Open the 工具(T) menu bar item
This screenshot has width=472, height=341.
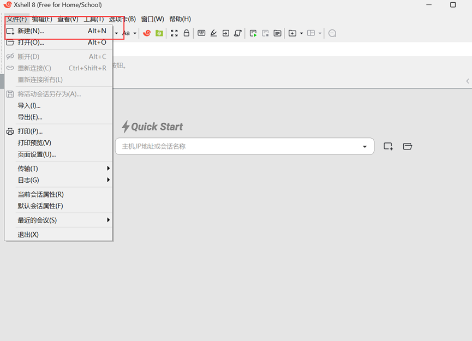(94, 19)
